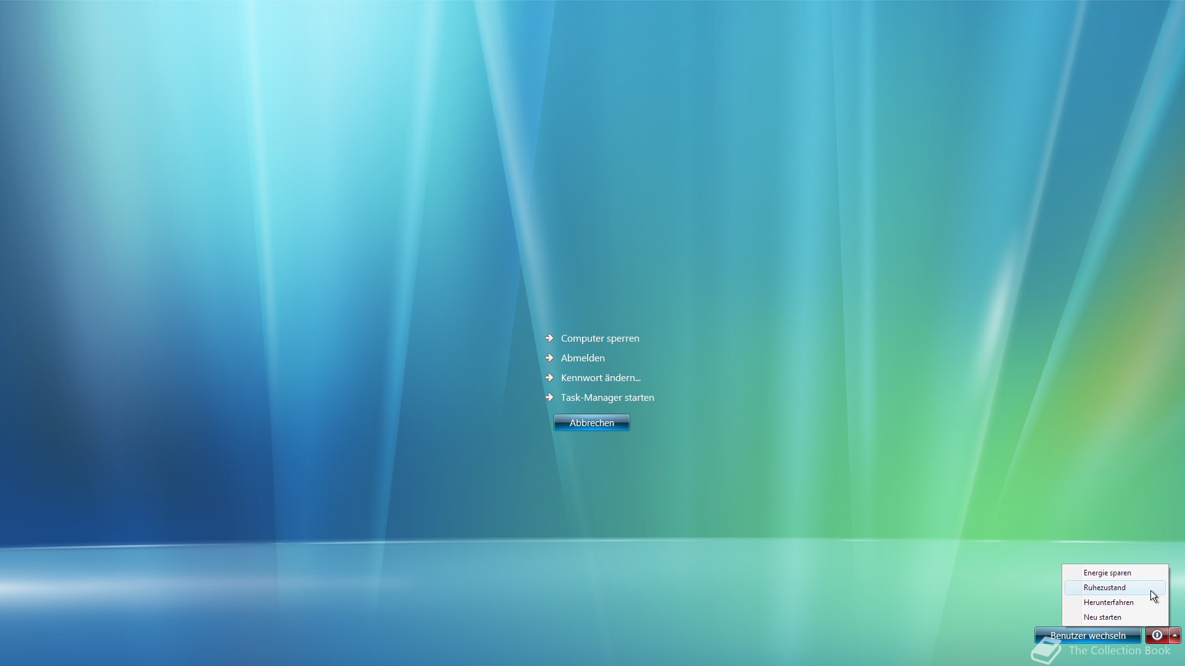
Task: Collapse the shutdown options arrow button
Action: 1175,635
